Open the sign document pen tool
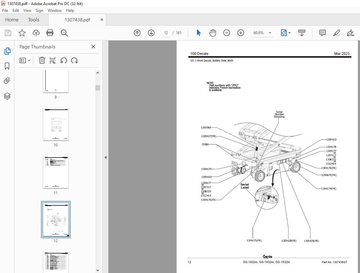This screenshot has height=273, width=360. tap(351, 33)
